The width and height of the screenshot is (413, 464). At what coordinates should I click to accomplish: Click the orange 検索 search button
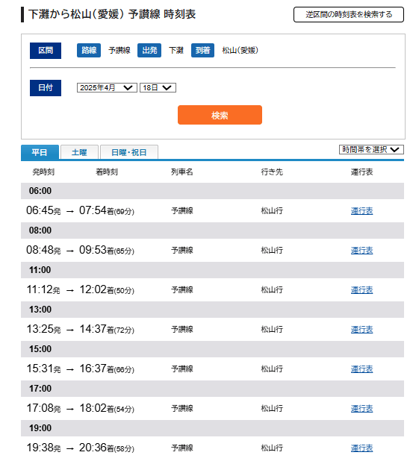coord(220,115)
